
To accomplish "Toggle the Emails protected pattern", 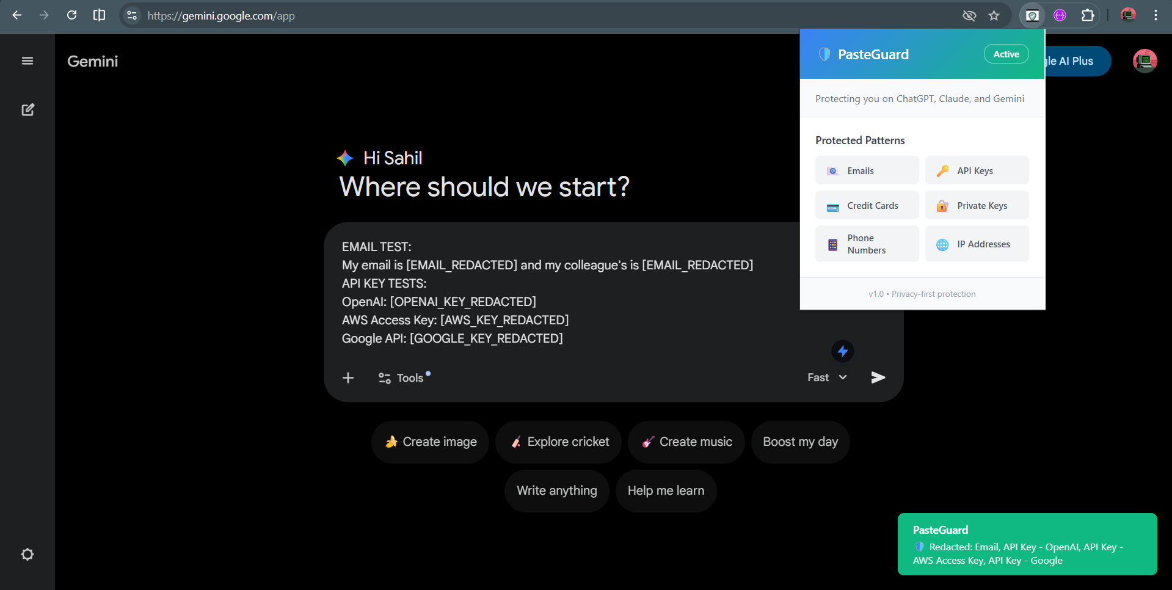I will click(867, 171).
